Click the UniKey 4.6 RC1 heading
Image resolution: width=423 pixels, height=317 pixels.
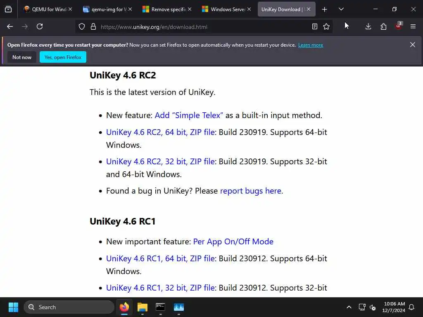point(122,221)
